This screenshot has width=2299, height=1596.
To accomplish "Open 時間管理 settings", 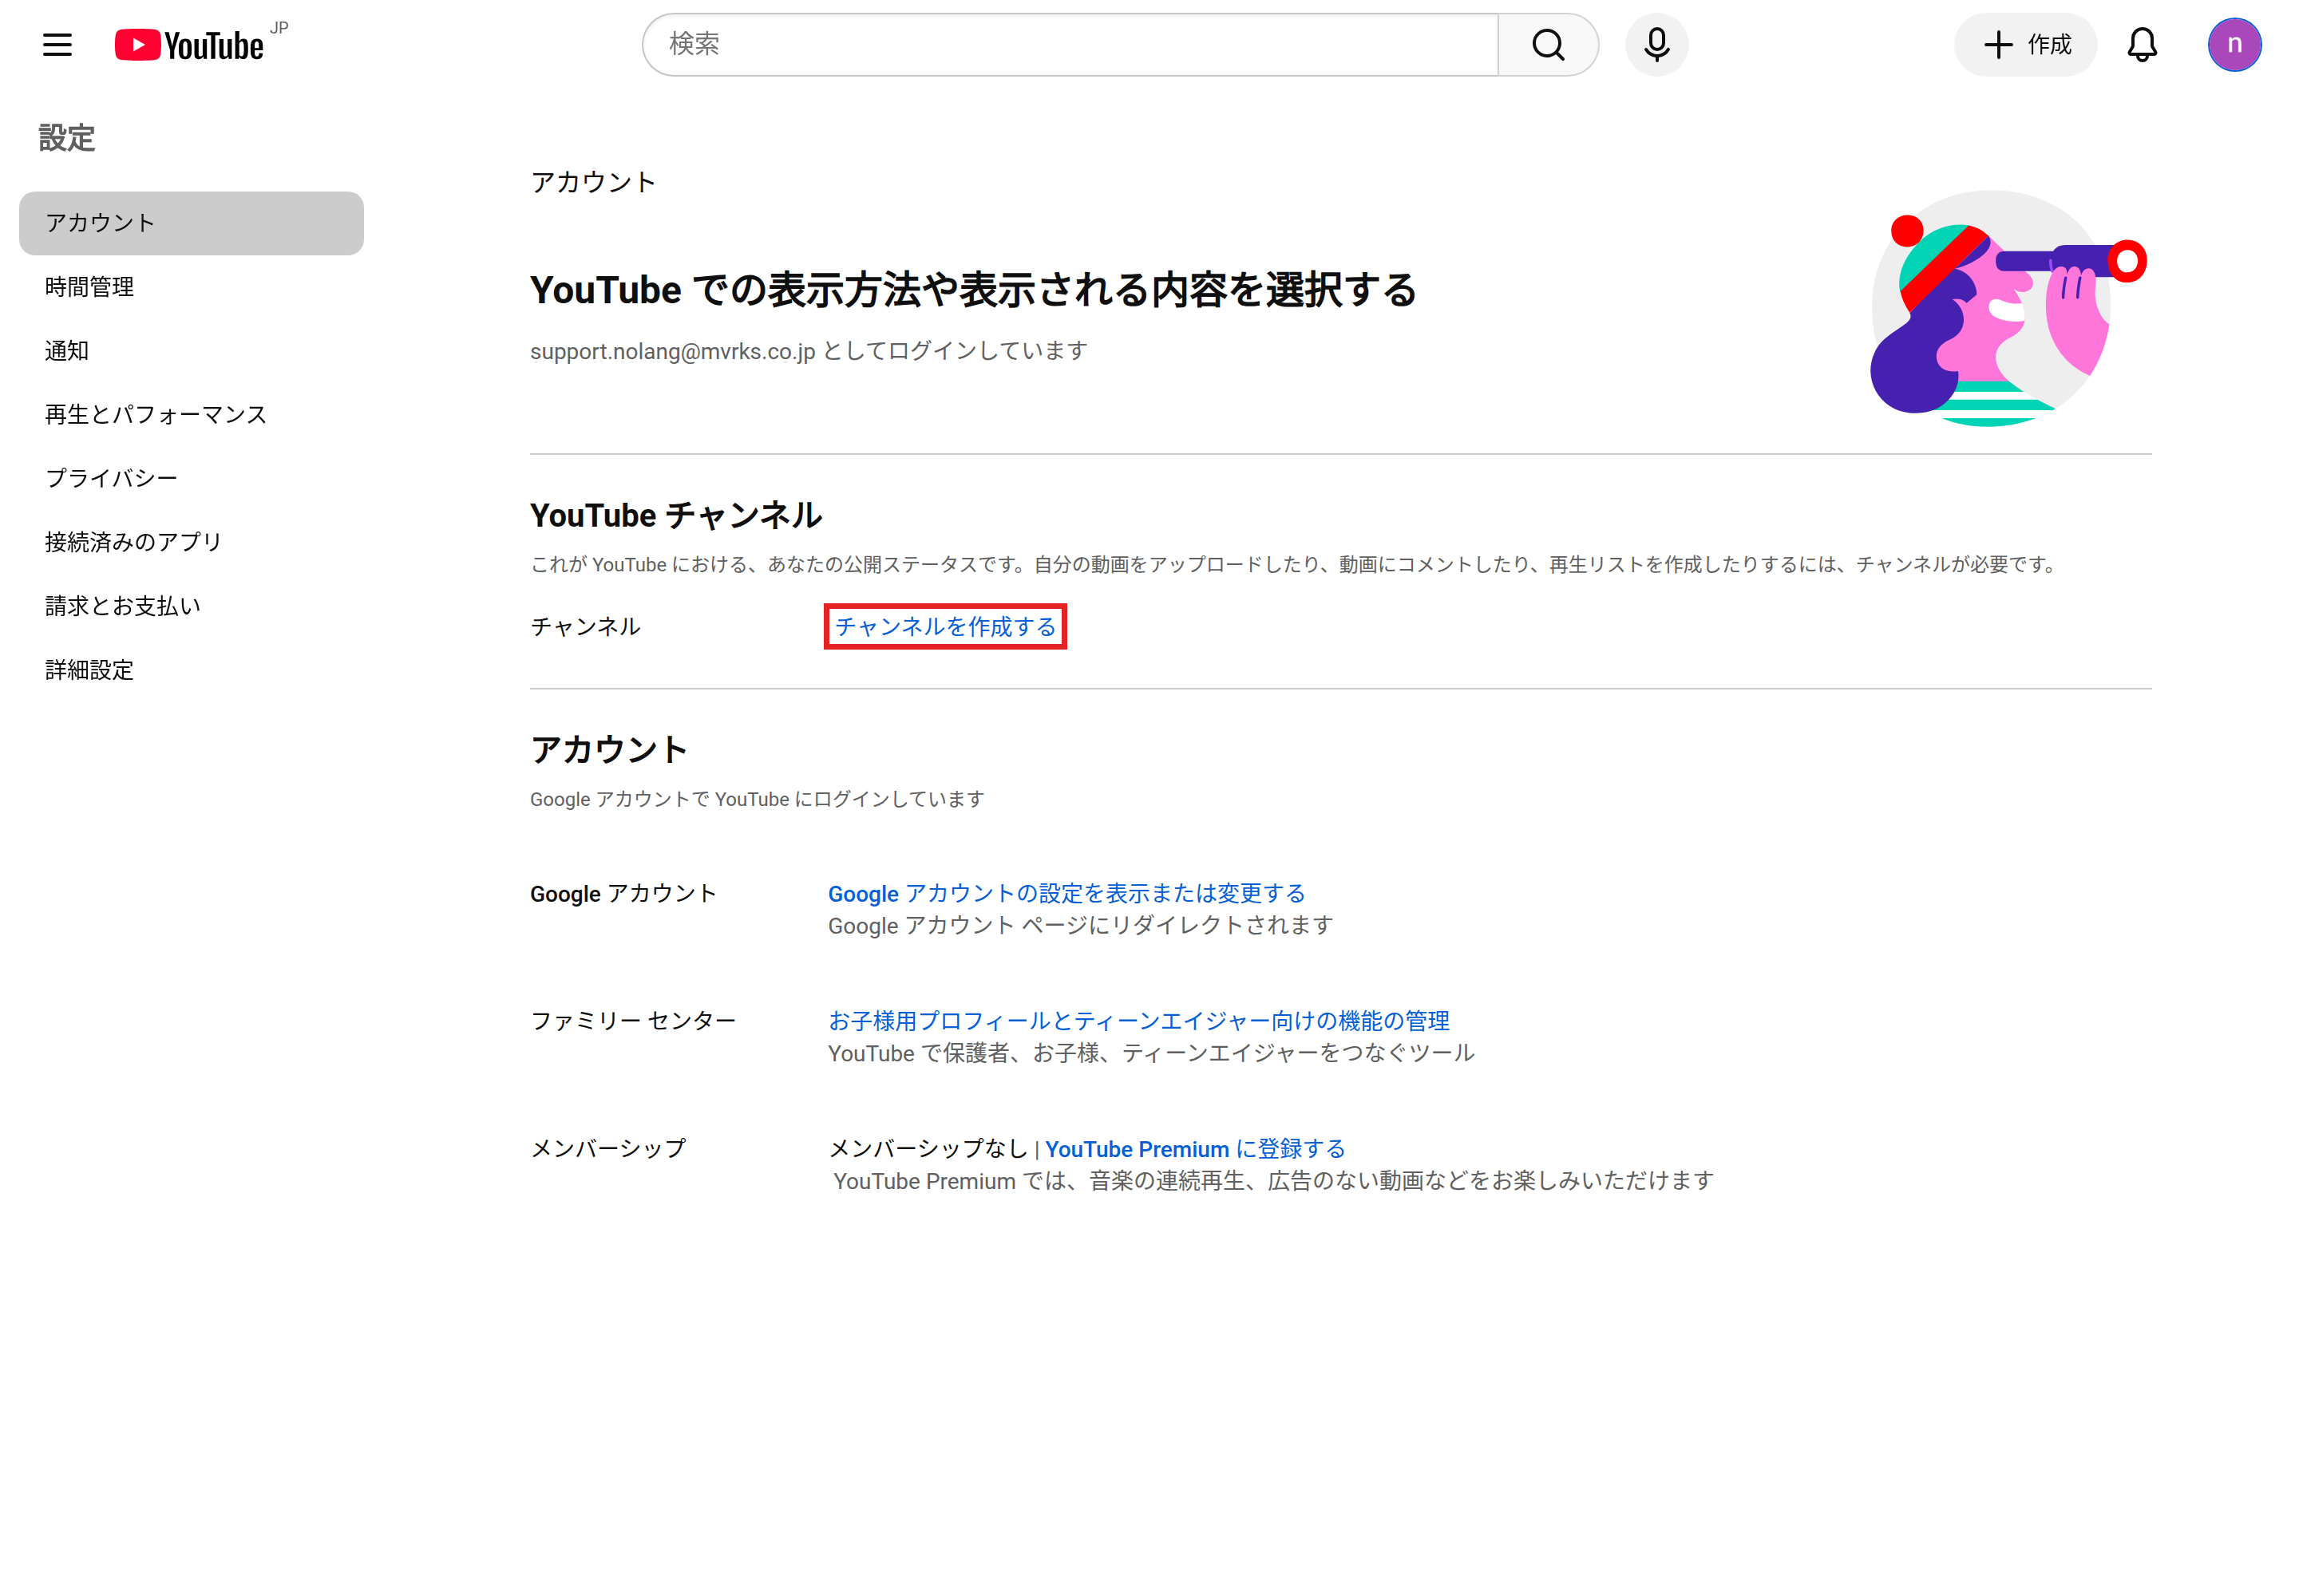I will (191, 287).
